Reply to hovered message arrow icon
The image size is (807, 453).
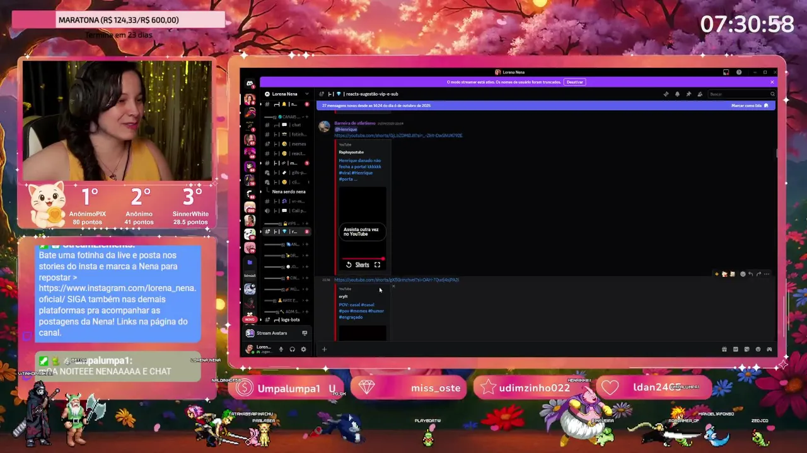point(750,274)
